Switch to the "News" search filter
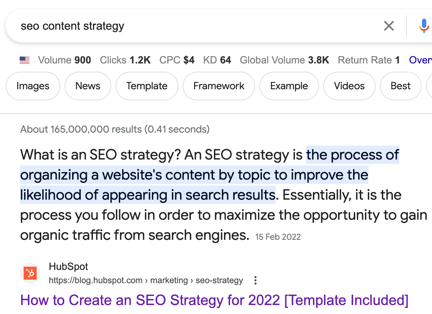Image resolution: width=432 pixels, height=314 pixels. coord(88,86)
